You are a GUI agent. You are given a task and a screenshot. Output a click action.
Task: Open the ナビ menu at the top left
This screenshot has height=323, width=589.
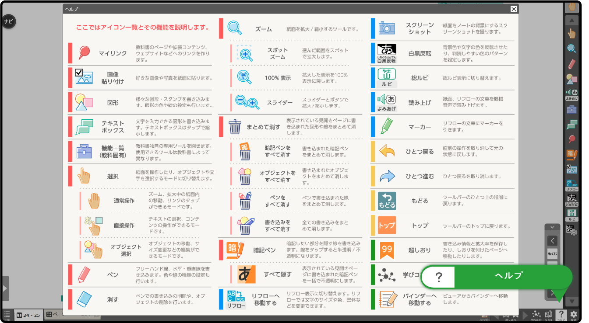tap(9, 21)
